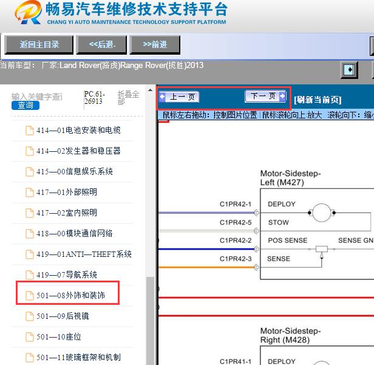
Task: Click document icon beside 419—01ANTI—THEFT系统
Action: pyautogui.click(x=30, y=254)
